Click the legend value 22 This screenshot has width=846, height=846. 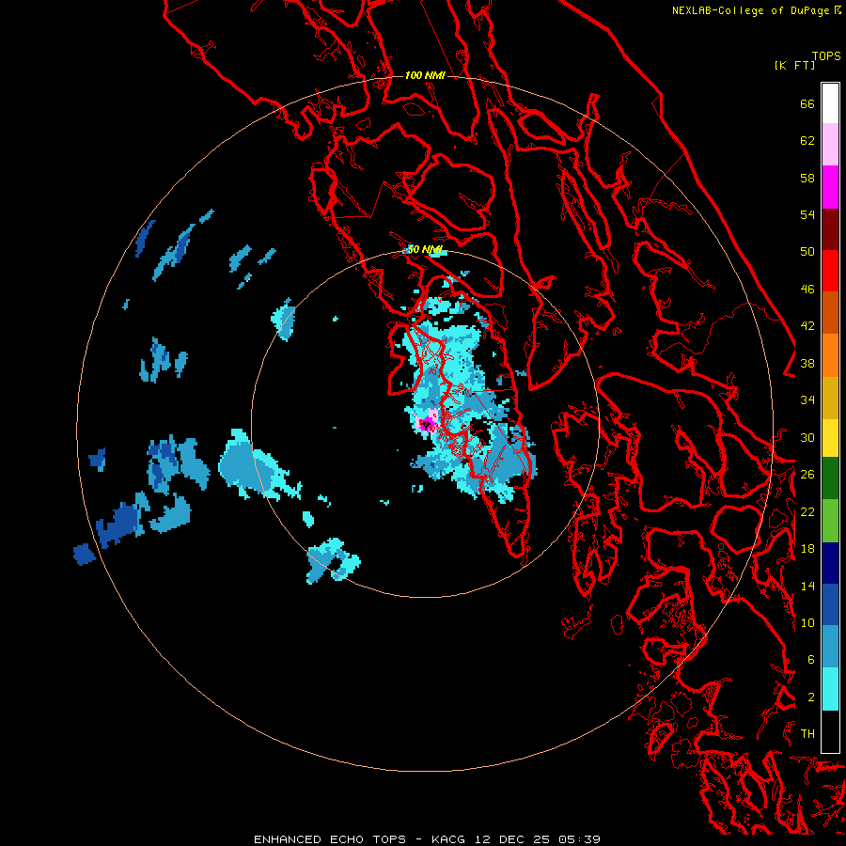807,511
